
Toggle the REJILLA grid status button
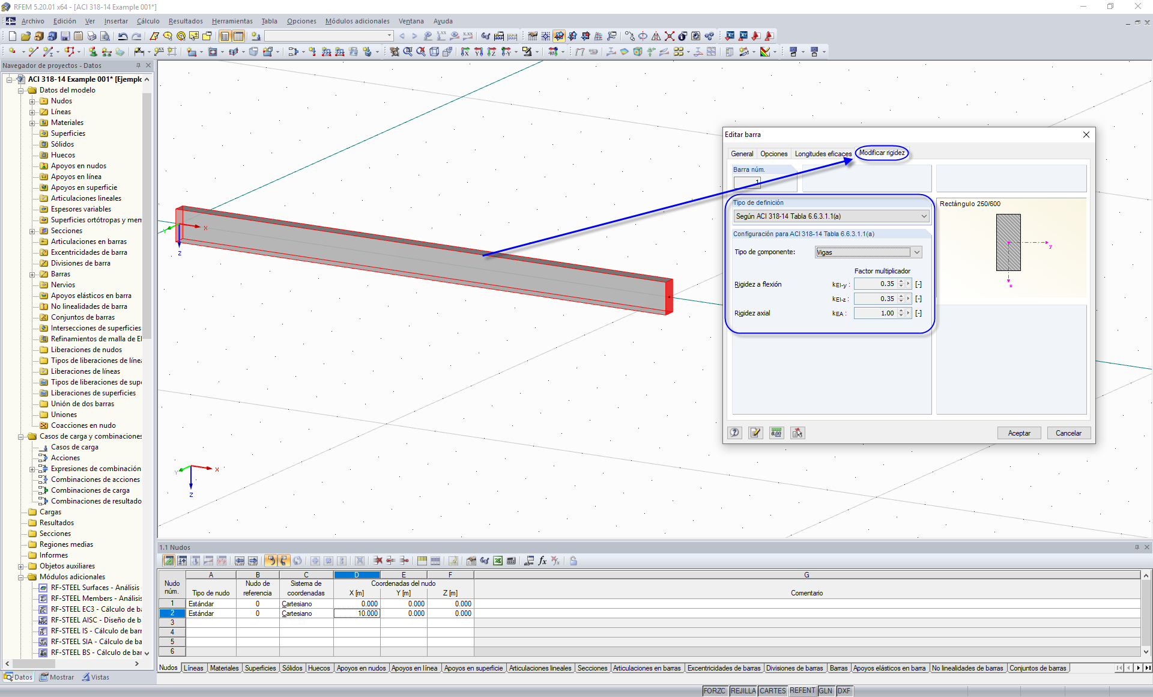743,691
